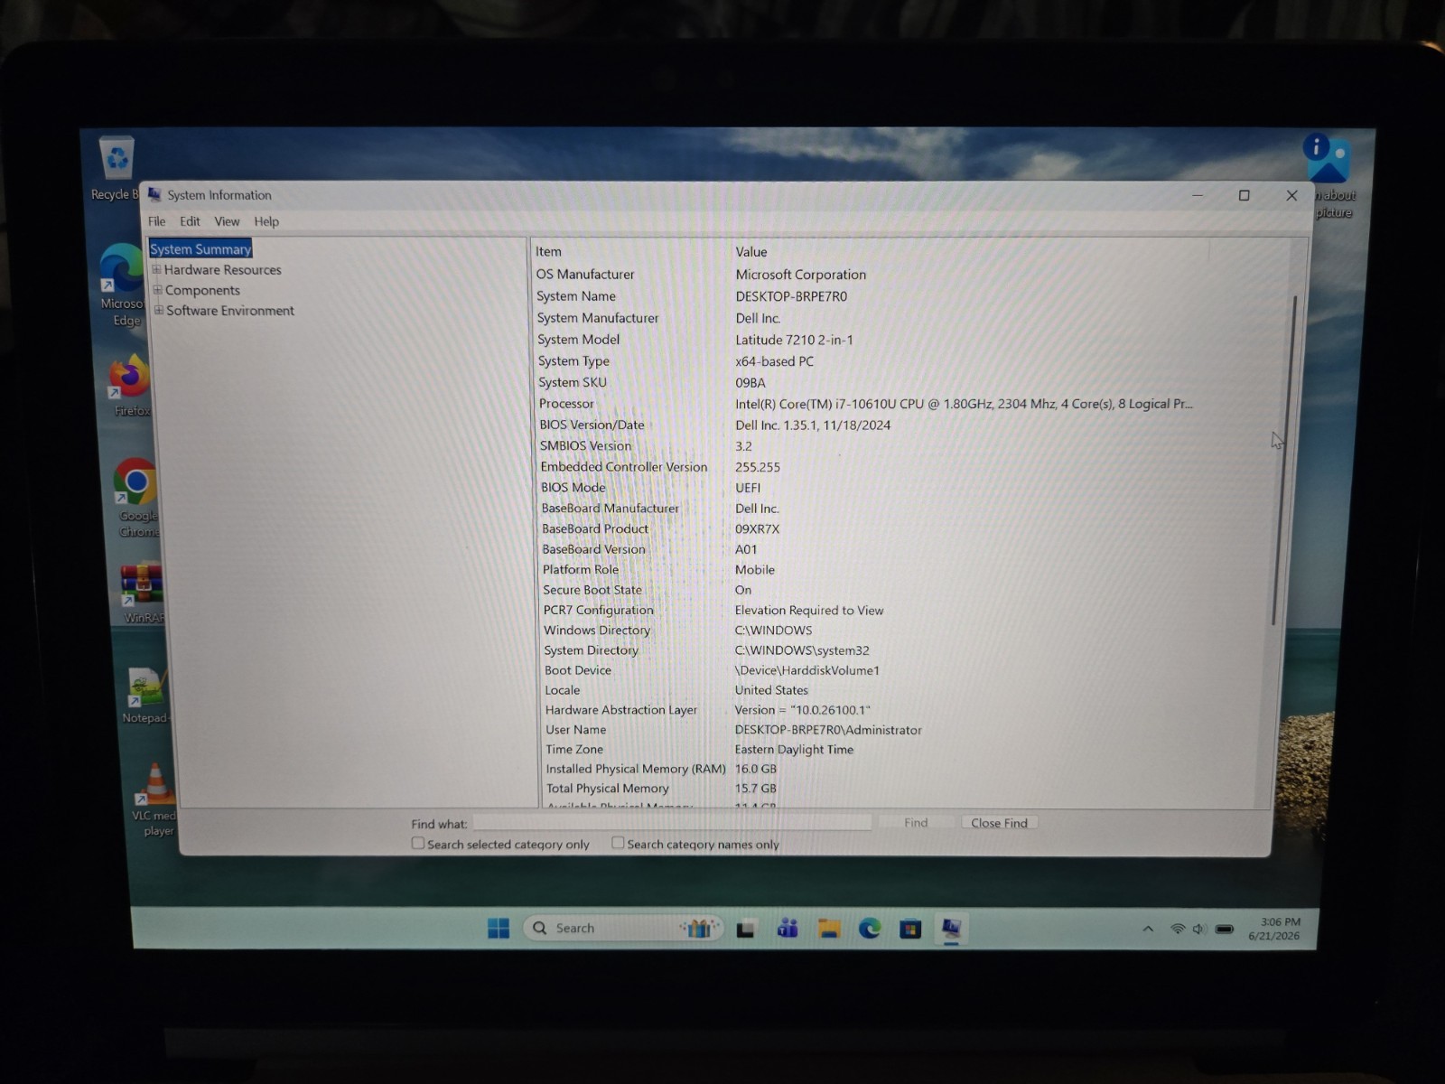Open the Google Chrome desktop shortcut
Screen dimensions: 1445x1084
(x=137, y=498)
